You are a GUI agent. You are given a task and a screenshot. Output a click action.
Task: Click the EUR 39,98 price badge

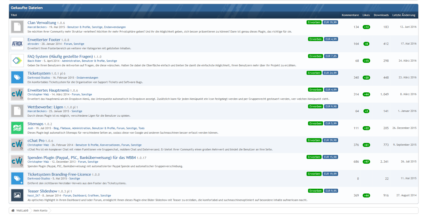(330, 140)
